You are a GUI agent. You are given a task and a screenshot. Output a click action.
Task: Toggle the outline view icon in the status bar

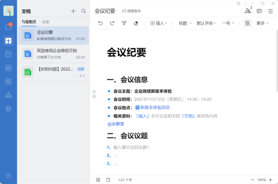[98, 180]
